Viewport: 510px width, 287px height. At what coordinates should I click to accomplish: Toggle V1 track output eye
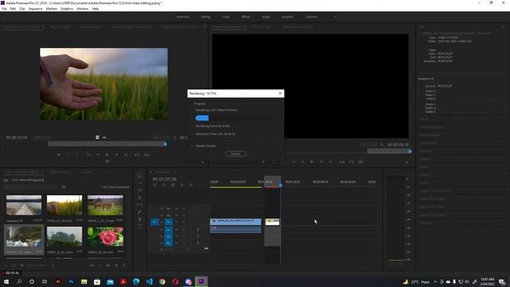[x=184, y=222]
